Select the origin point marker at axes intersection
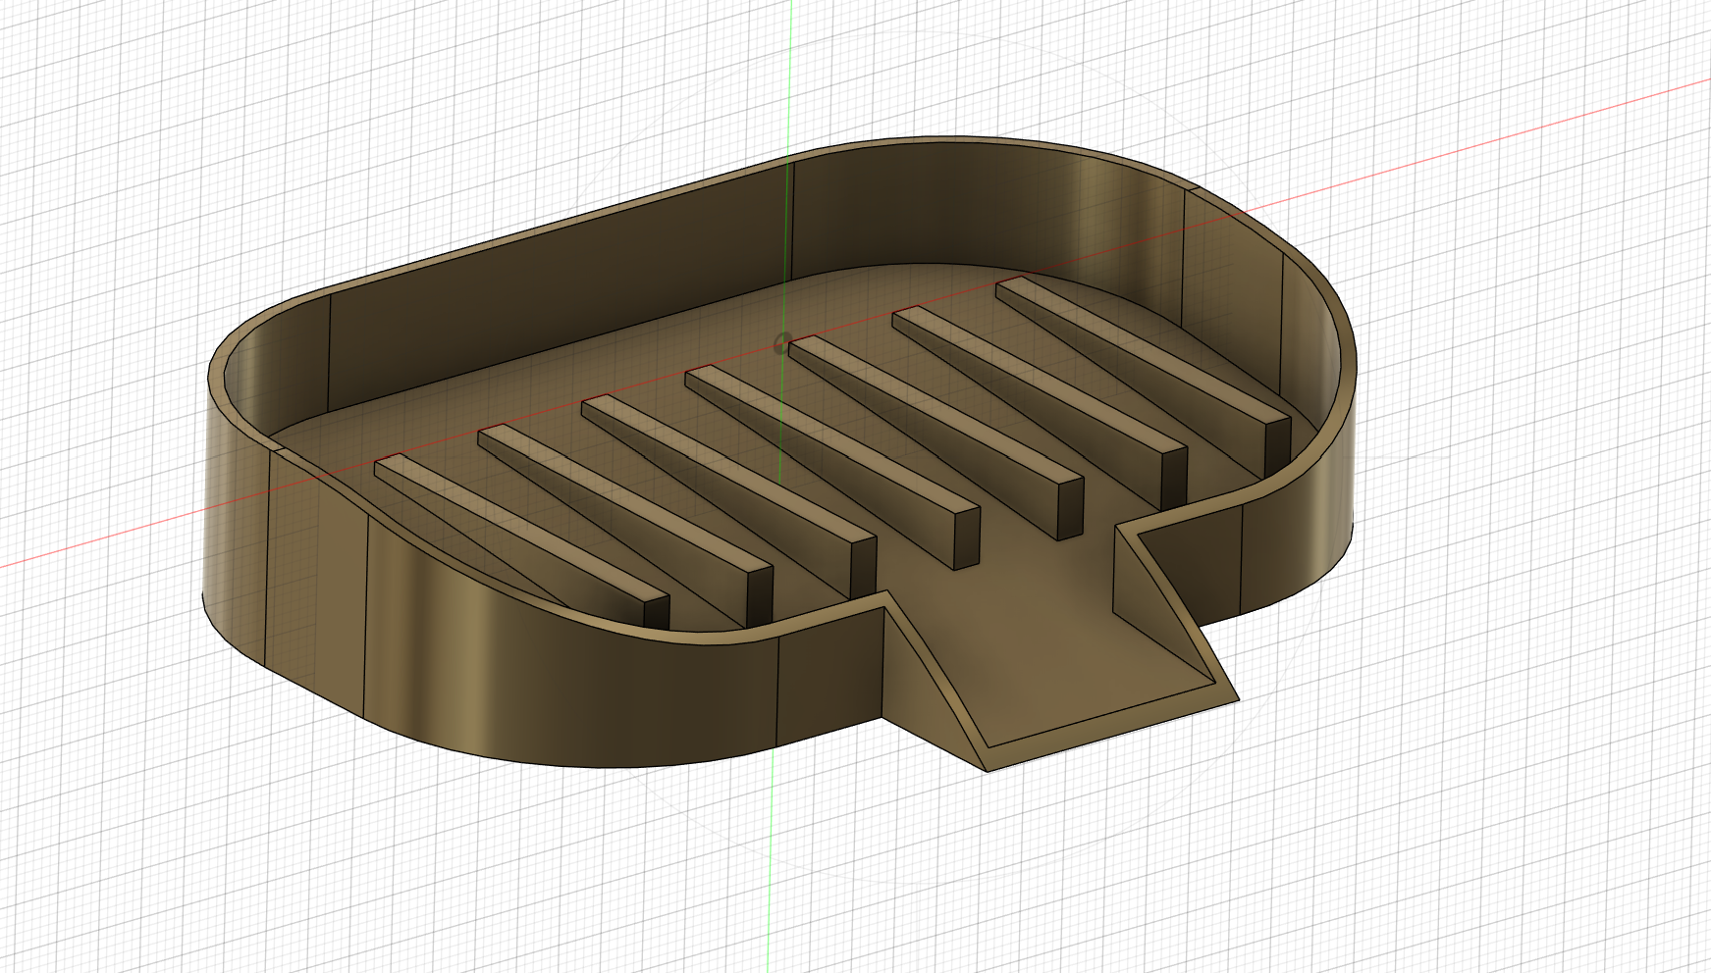This screenshot has width=1711, height=973. pos(782,342)
